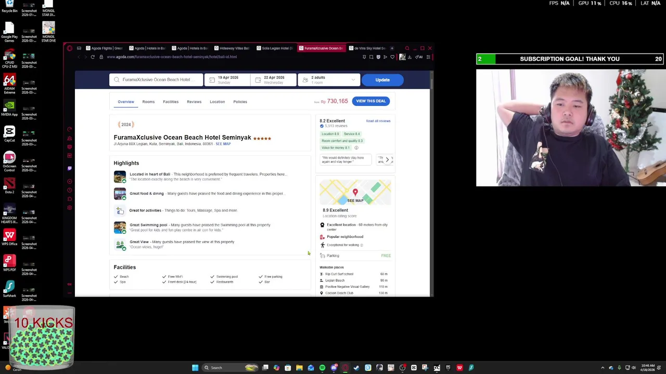
Task: Click SEE MAP link beside address
Action: (x=223, y=144)
